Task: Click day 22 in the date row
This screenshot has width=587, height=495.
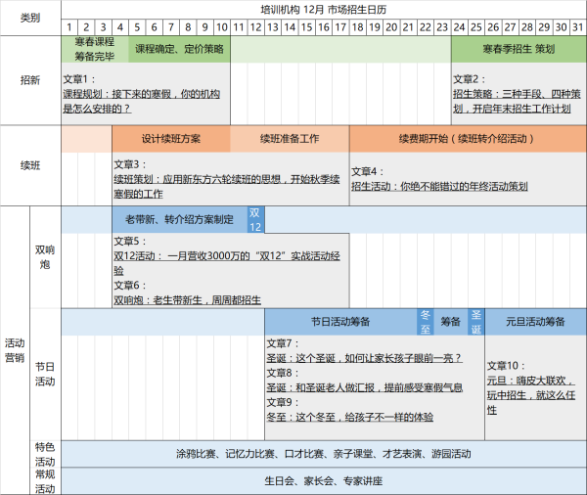Action: point(426,27)
